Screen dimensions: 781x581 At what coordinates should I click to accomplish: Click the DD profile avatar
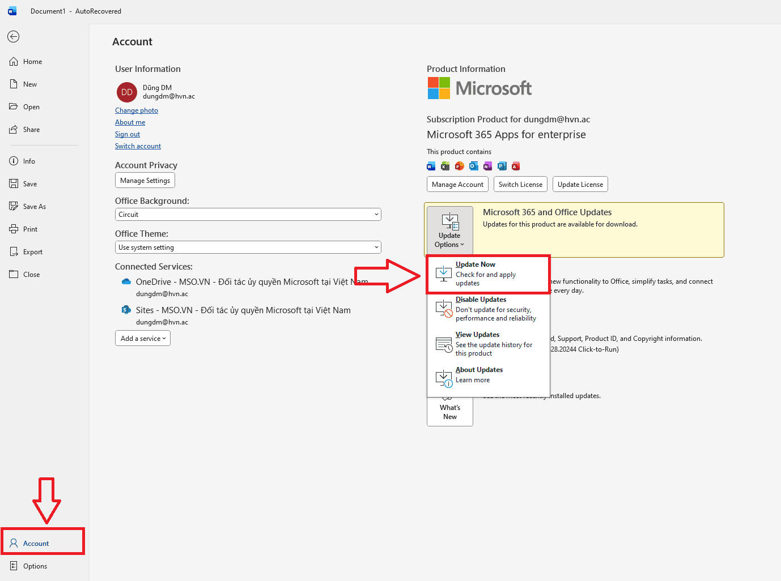127,92
